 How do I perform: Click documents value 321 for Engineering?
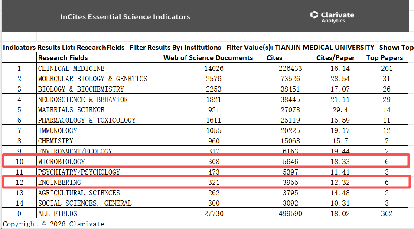point(214,182)
